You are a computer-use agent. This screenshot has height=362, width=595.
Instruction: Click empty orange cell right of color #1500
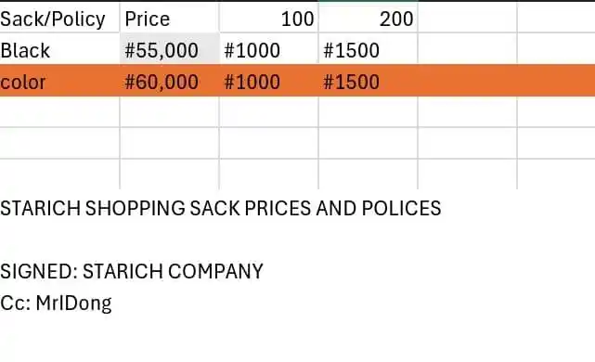(x=467, y=80)
